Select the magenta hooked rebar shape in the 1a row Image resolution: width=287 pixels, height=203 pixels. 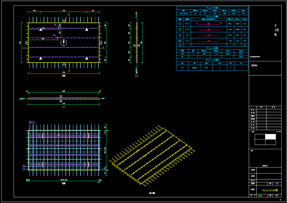click(x=209, y=23)
